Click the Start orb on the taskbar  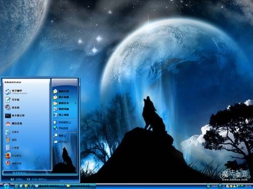click(x=7, y=186)
